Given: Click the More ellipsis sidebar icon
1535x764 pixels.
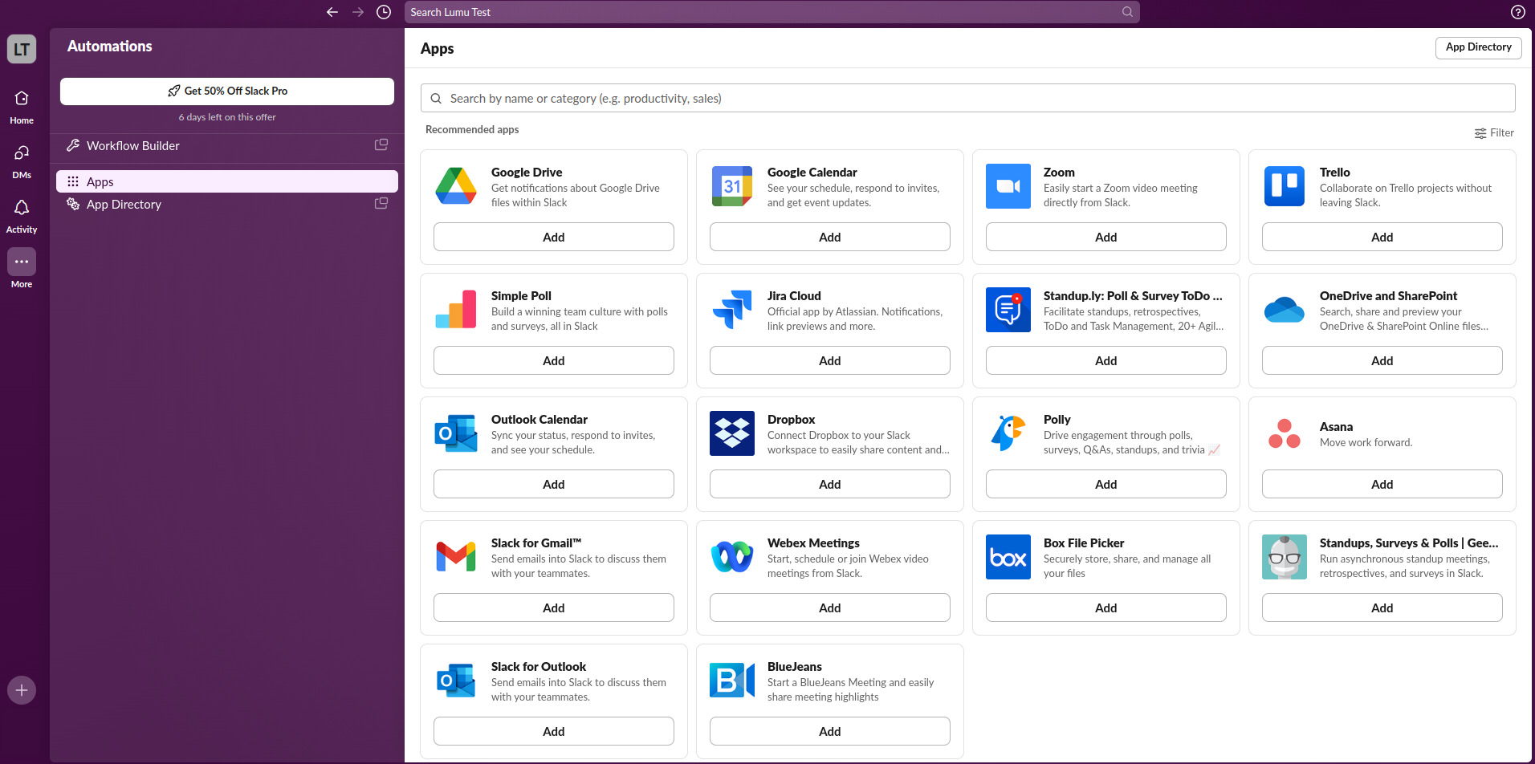Looking at the screenshot, I should [22, 262].
